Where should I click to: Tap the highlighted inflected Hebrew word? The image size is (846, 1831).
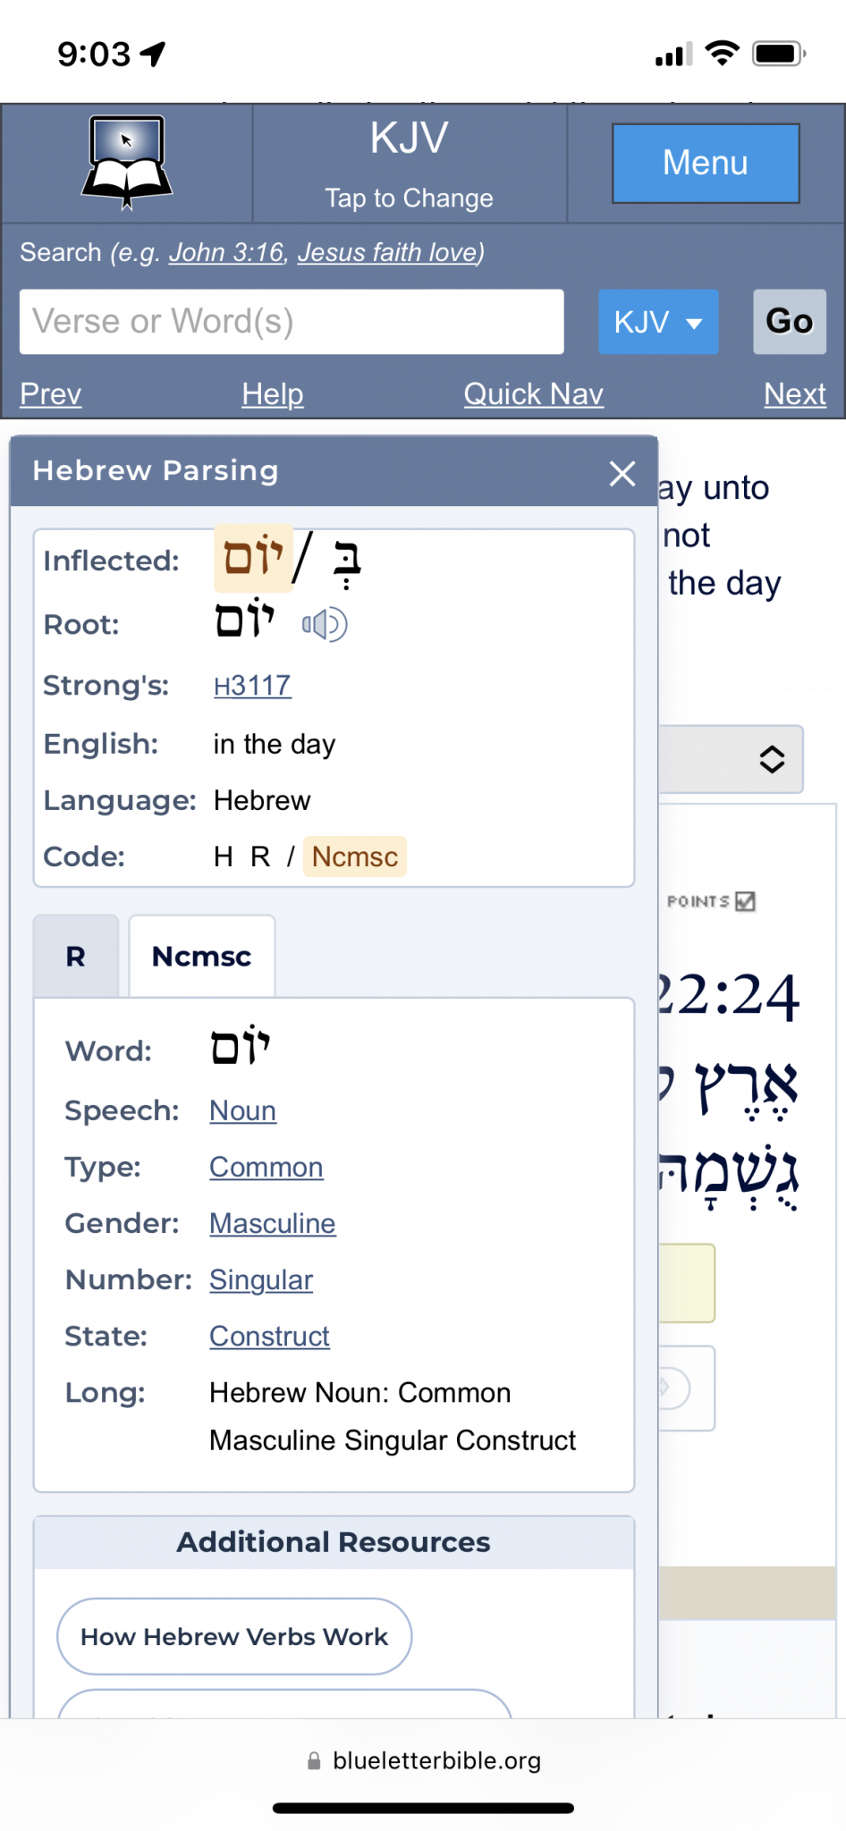point(253,559)
